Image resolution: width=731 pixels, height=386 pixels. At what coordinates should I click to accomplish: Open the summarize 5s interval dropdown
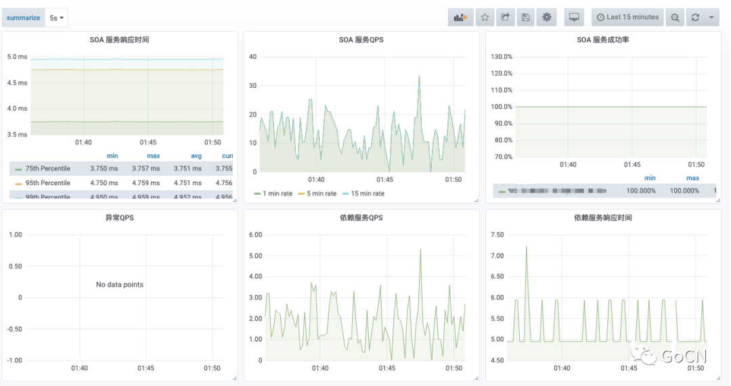(57, 18)
